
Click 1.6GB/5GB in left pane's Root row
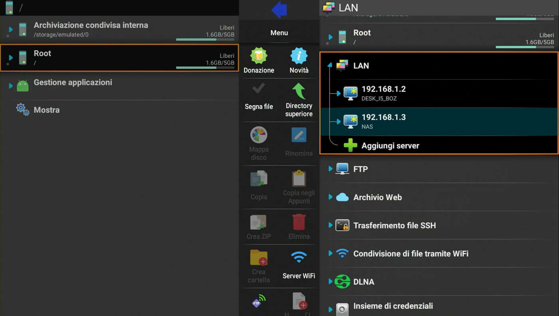tap(220, 63)
